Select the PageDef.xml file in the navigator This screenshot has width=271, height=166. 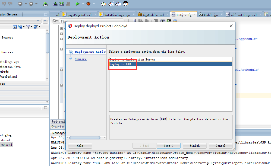pos(8,76)
